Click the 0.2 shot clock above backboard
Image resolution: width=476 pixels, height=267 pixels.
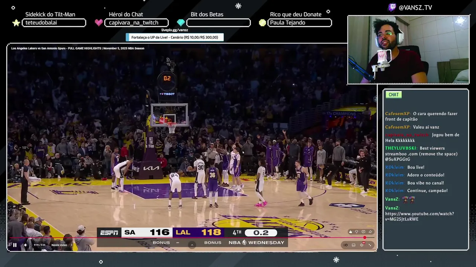coord(167,78)
